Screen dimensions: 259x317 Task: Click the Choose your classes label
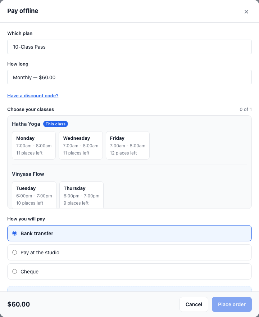click(x=31, y=110)
